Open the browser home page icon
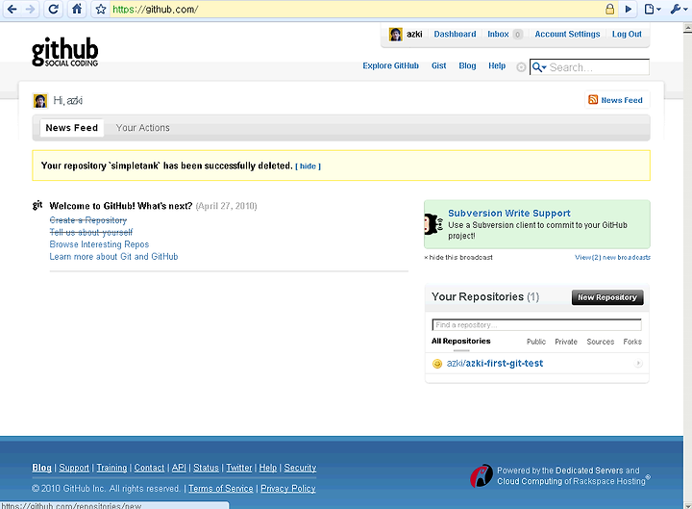This screenshot has height=509, width=692. coord(77,10)
